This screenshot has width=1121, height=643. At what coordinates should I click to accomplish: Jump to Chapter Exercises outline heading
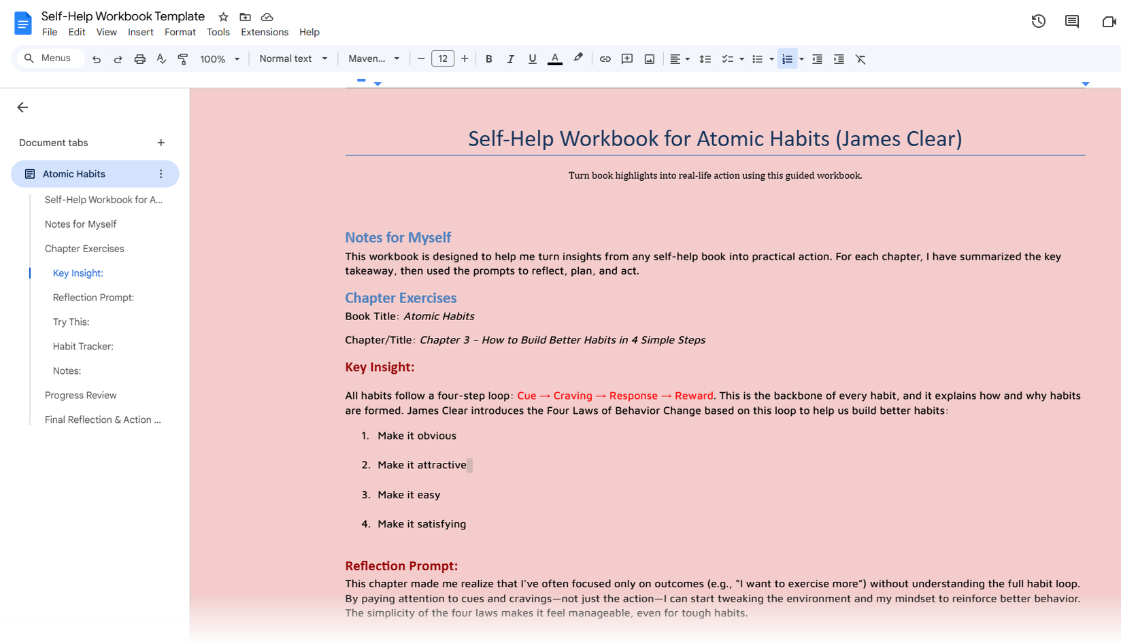[84, 249]
